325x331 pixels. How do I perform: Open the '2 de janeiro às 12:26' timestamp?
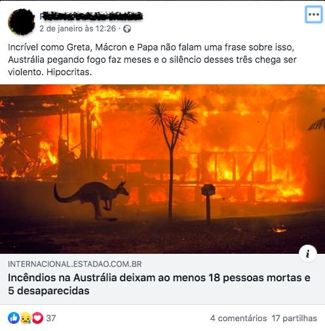click(x=78, y=29)
